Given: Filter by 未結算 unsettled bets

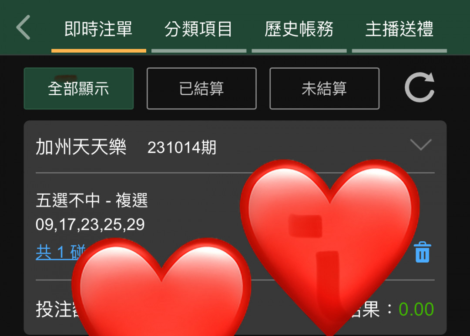Looking at the screenshot, I should [324, 89].
